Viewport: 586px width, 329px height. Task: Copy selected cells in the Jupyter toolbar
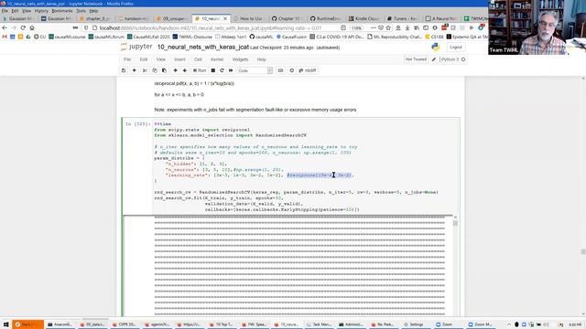[x=155, y=70]
